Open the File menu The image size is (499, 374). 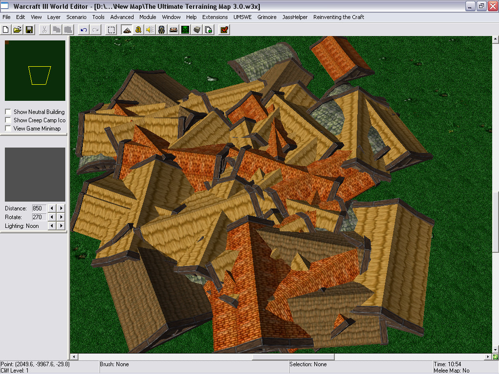coord(6,17)
